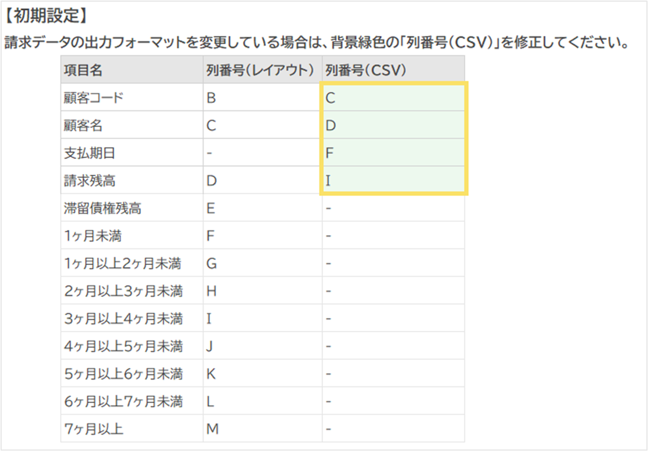648x451 pixels.
Task: Click the 項目名 header cell
Action: (x=131, y=70)
